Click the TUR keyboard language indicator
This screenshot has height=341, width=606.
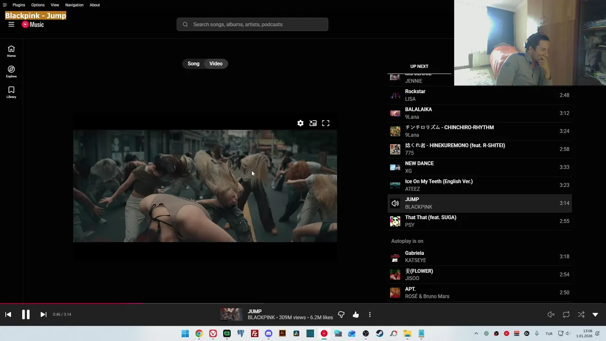[549, 334]
